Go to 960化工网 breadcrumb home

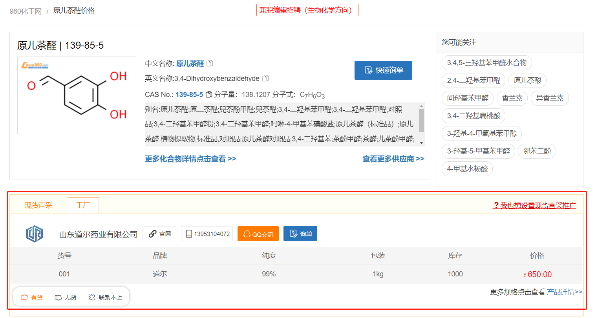pos(26,11)
